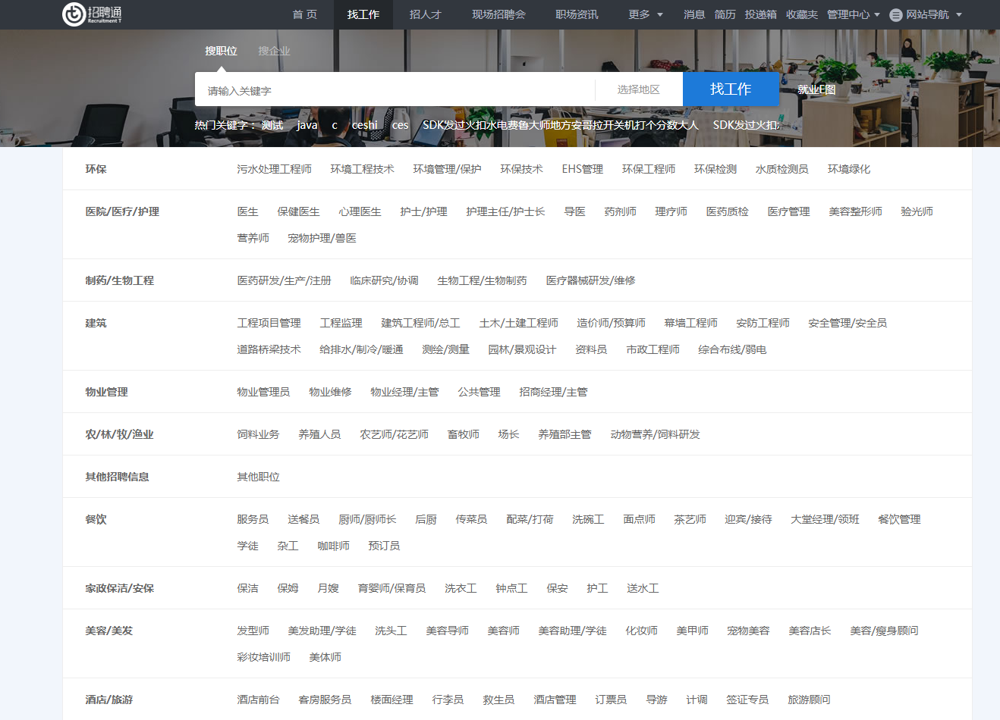Choose 心理医生 under medical jobs
Screen dimensions: 1000x720
click(x=360, y=211)
